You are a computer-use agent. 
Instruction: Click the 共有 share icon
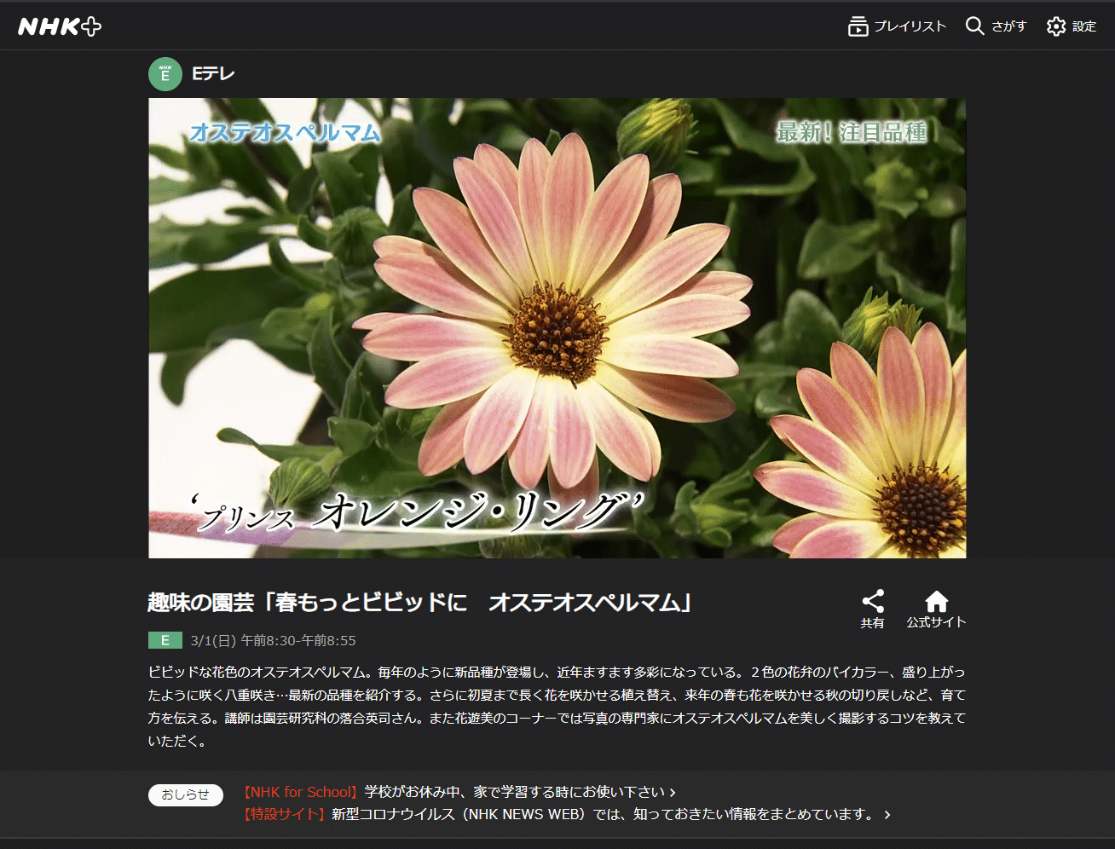[873, 600]
